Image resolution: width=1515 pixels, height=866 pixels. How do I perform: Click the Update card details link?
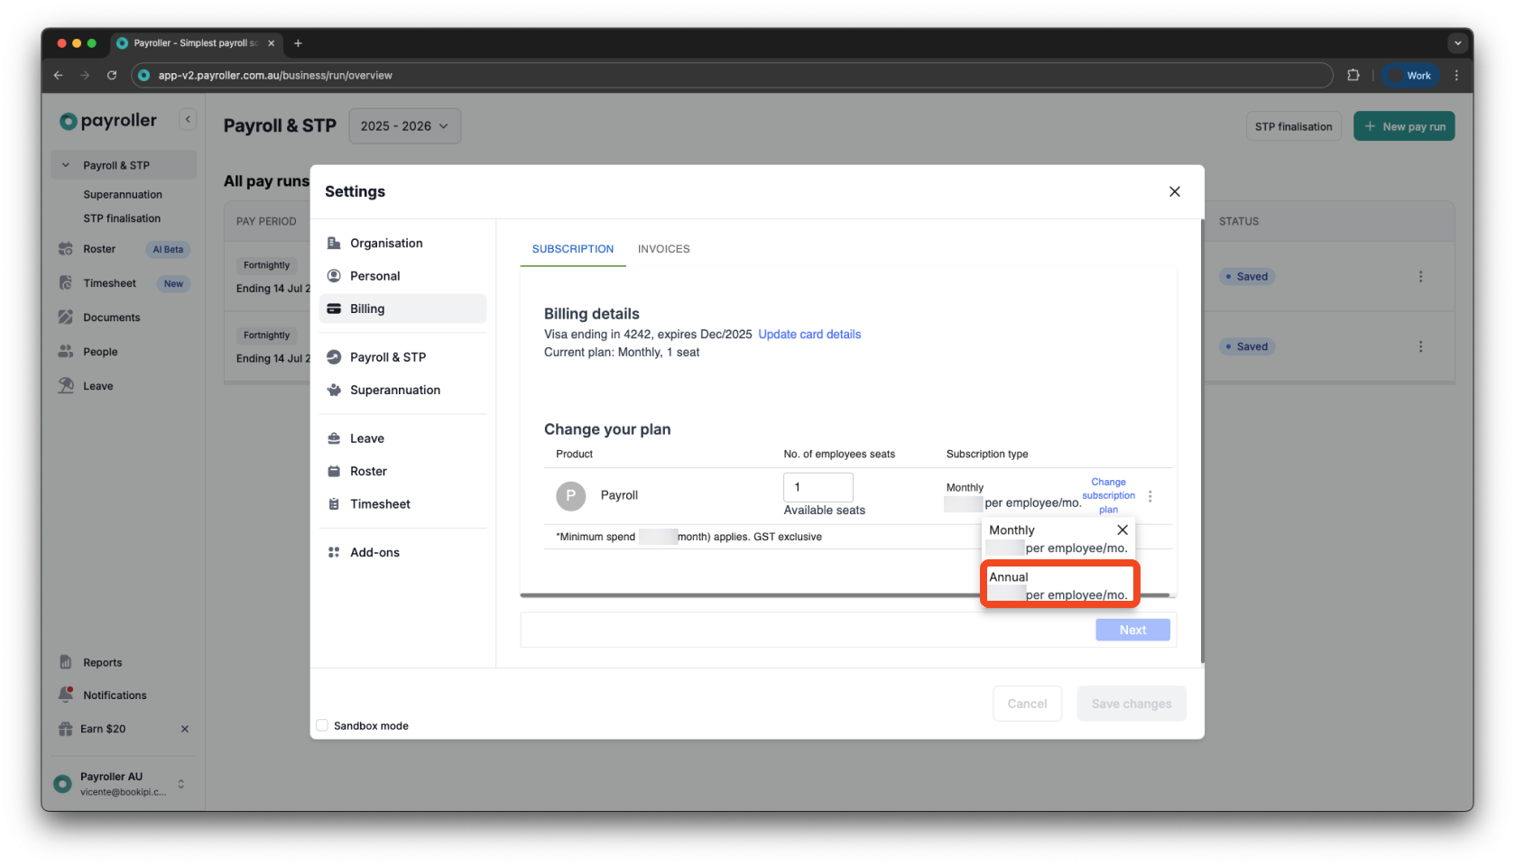point(809,334)
